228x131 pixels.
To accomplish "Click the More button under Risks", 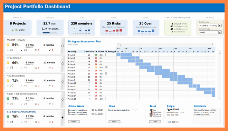I will pyautogui.click(x=114, y=122).
